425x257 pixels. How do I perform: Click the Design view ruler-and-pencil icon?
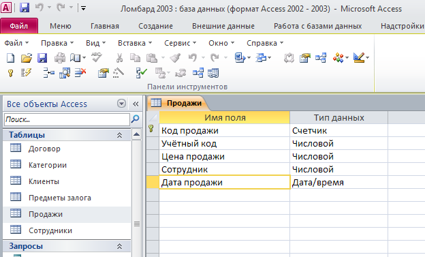point(359,58)
